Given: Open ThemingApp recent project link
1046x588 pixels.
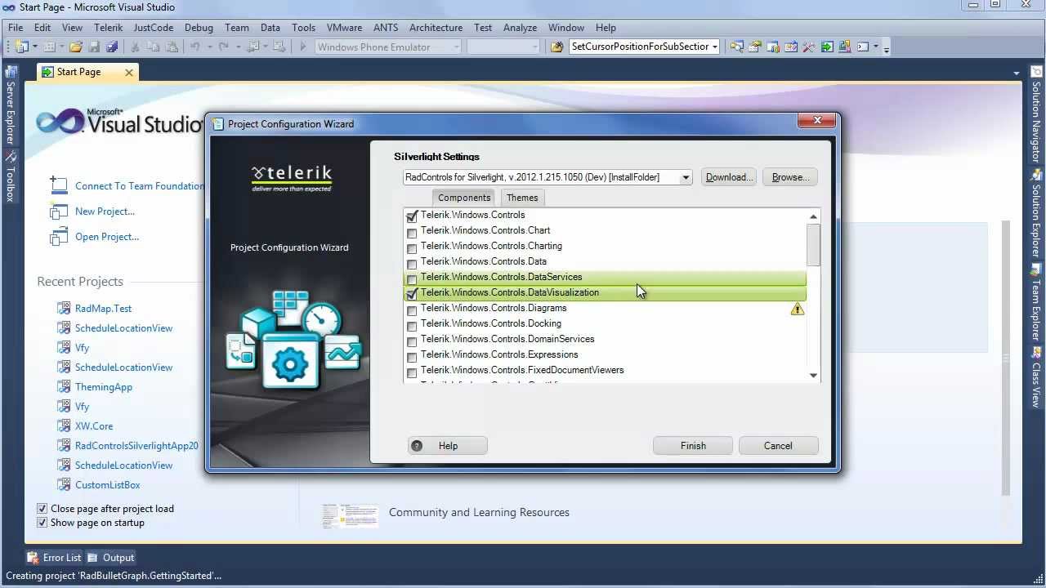Looking at the screenshot, I should tap(104, 387).
